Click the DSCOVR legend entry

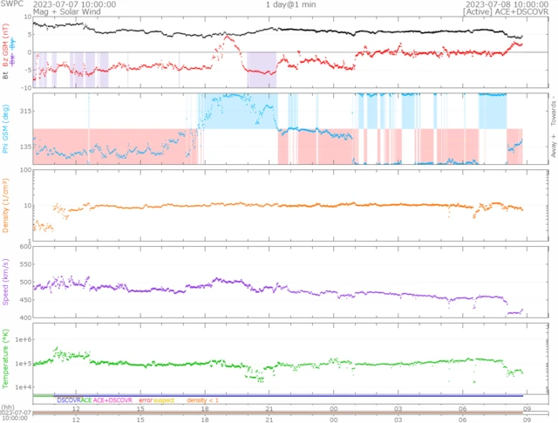(69, 400)
